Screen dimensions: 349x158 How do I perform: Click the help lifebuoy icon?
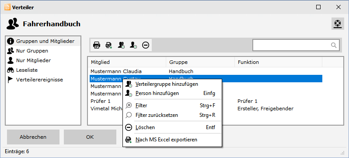[x=338, y=24]
